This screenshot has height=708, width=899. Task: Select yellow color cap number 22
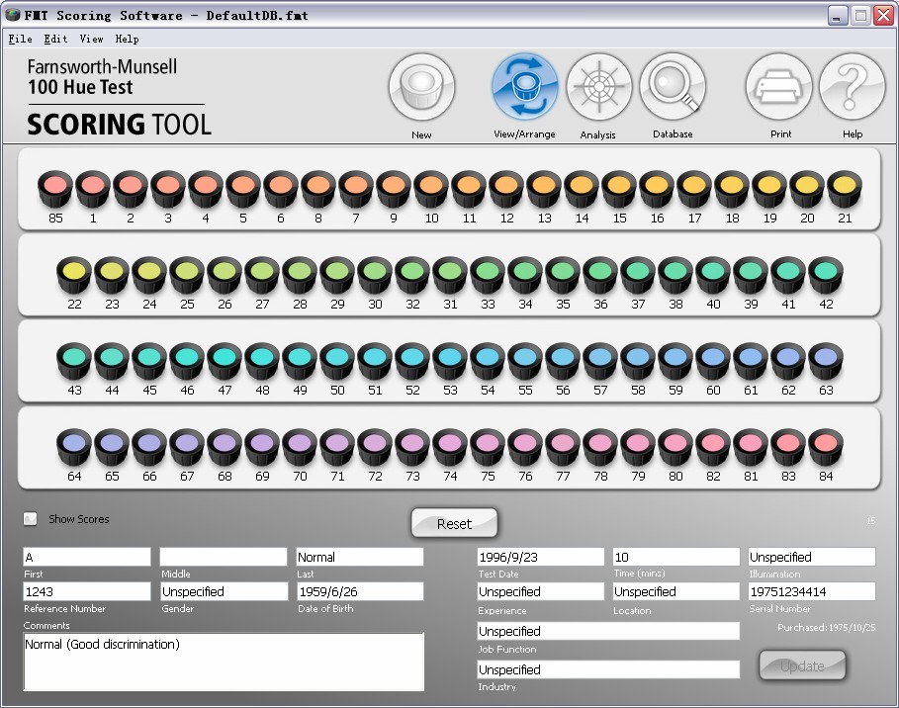[x=74, y=273]
